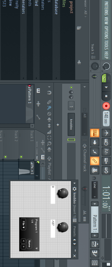Select the playlist Select tool
Image resolution: width=112 pixels, height=267 pixels.
tap(49, 137)
